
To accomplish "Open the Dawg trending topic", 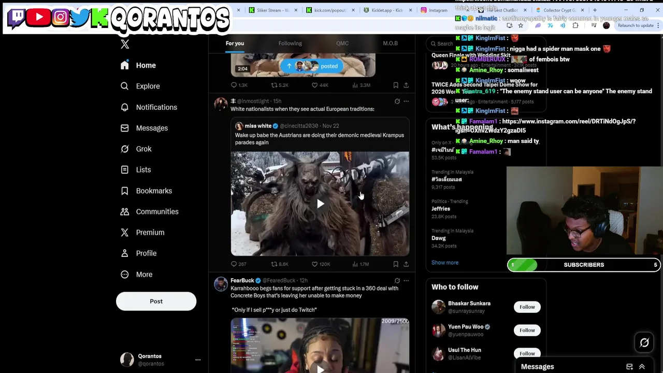I will 438,238.
